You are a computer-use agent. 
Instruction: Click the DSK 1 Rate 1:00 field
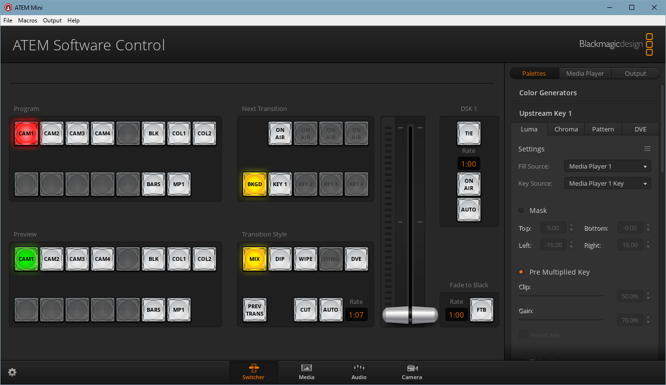coord(468,164)
